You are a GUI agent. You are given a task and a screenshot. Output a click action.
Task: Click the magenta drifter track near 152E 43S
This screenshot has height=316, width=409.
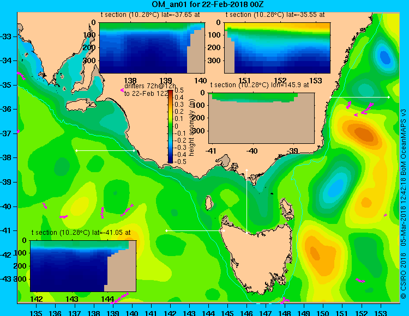(360, 280)
